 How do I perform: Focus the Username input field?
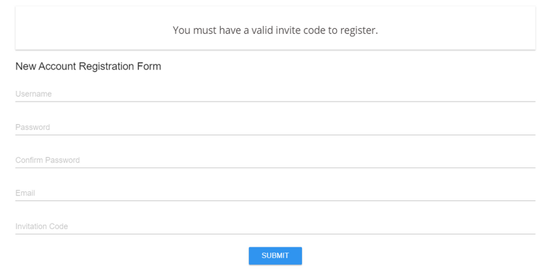(275, 94)
